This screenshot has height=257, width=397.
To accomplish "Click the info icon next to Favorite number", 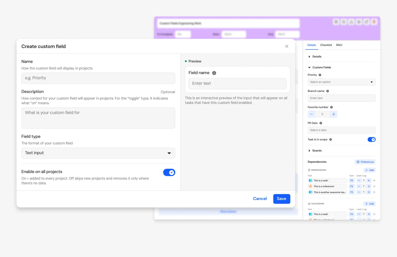I will 331,107.
